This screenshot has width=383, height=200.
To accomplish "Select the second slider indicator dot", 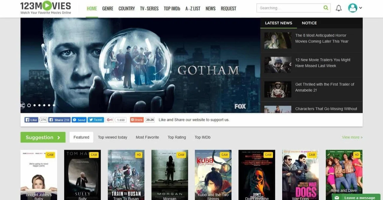I will click(x=34, y=105).
